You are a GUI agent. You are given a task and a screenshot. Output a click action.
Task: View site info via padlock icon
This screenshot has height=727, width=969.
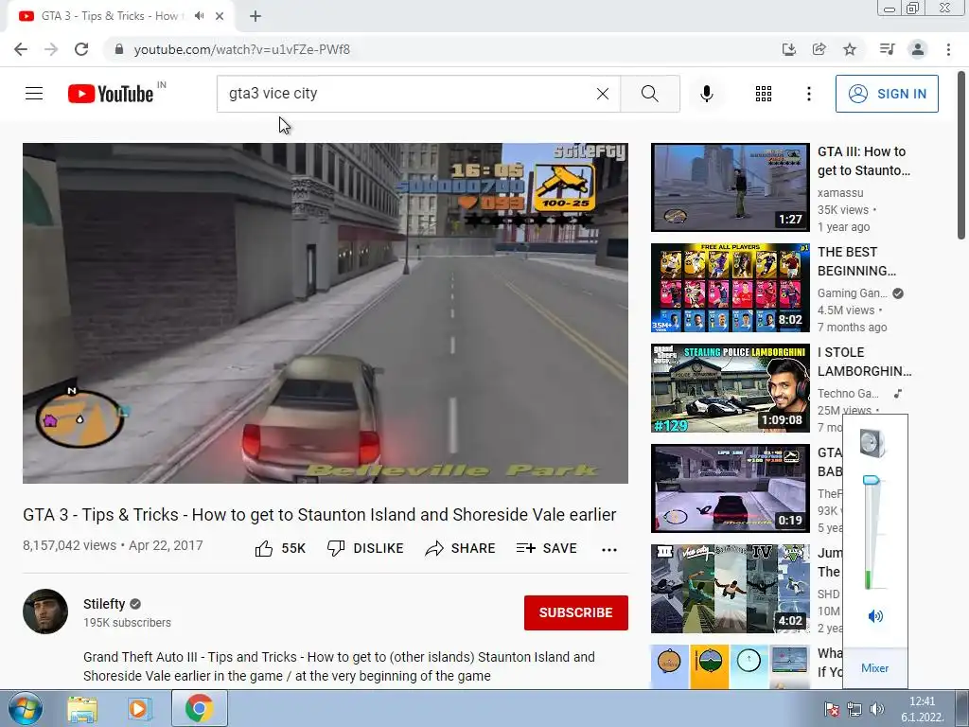click(x=119, y=49)
